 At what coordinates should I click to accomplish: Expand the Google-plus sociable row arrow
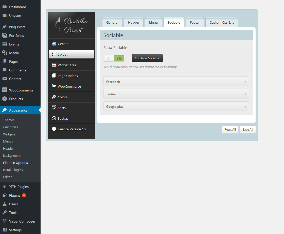245,106
